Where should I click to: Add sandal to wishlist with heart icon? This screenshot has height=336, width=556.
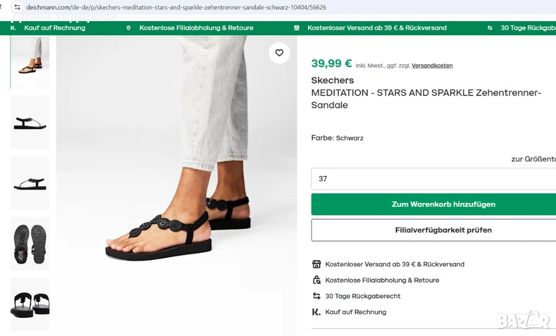279,53
